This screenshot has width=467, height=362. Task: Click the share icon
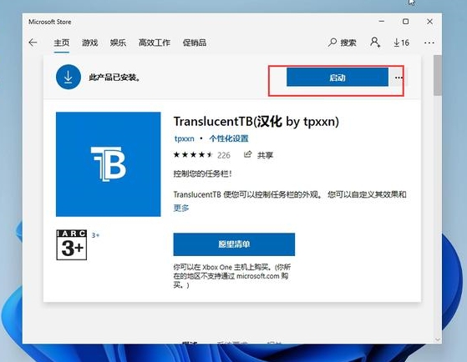[247, 154]
